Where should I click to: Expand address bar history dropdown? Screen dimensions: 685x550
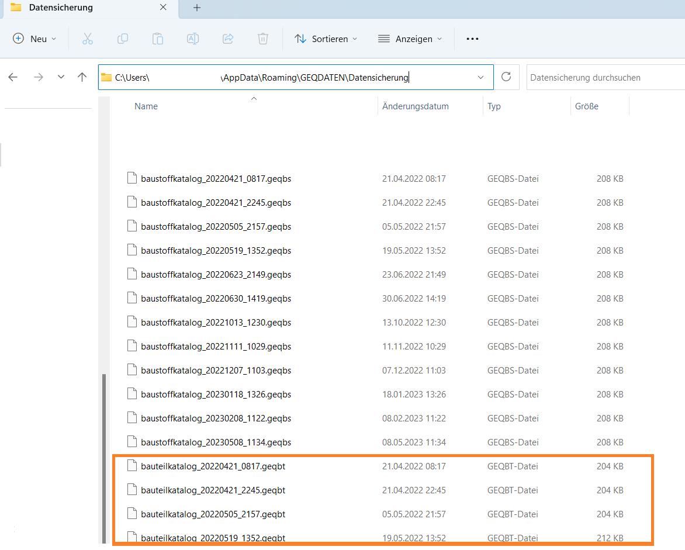coord(480,77)
